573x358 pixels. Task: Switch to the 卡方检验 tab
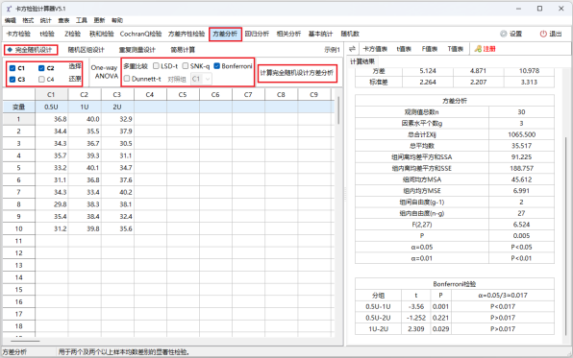[18, 34]
